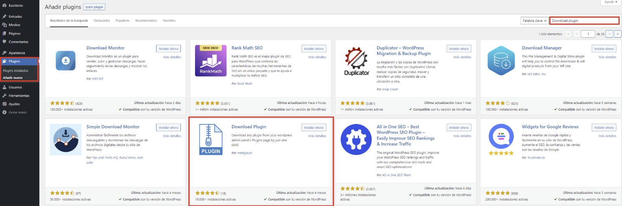Click the Páginas page icon
Screen dimensions: 622x206
[x=4, y=33]
